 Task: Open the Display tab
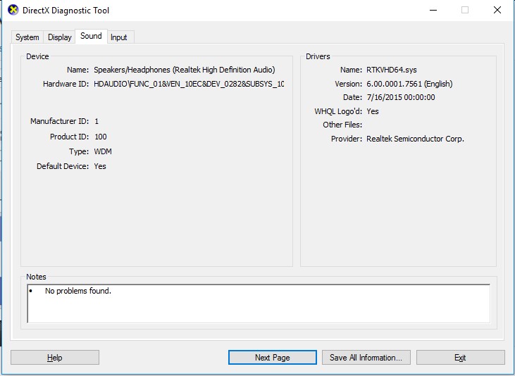59,37
